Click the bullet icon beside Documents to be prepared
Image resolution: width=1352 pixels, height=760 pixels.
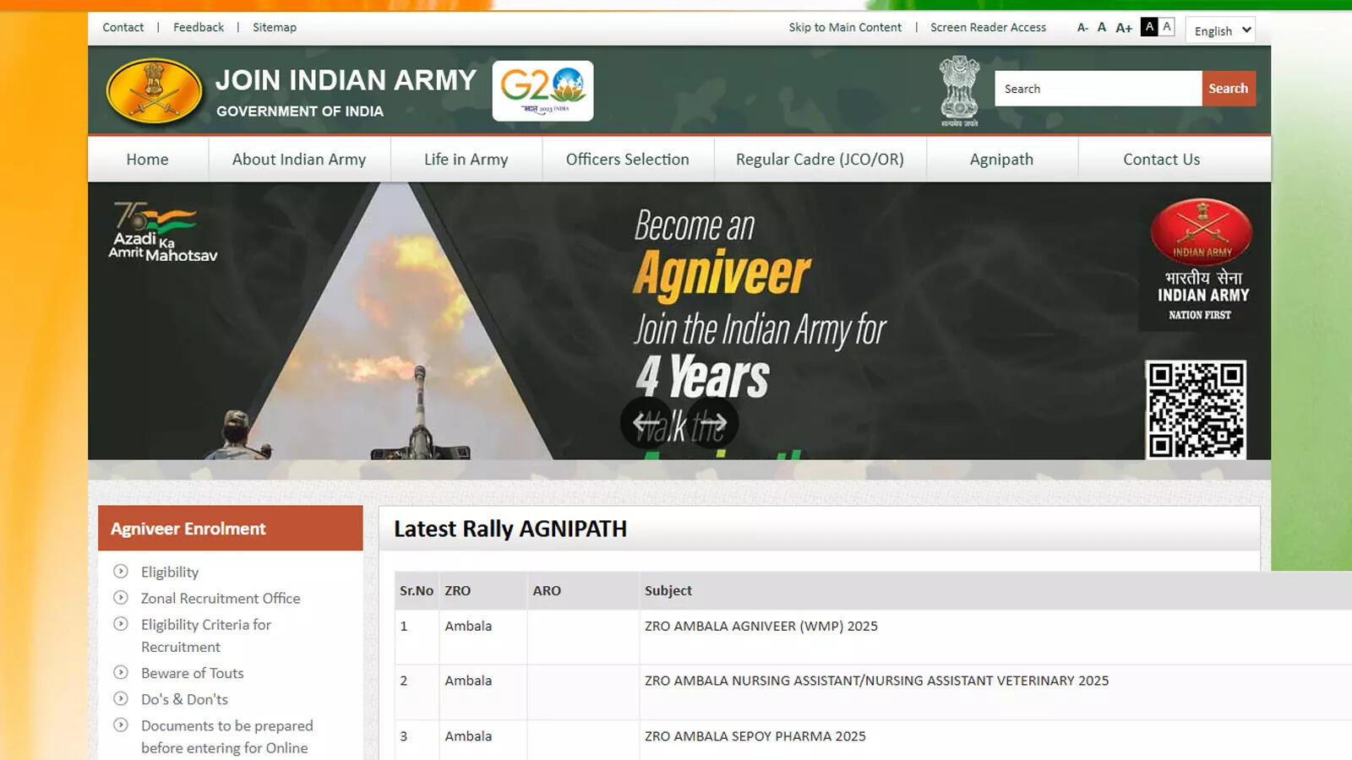121,725
